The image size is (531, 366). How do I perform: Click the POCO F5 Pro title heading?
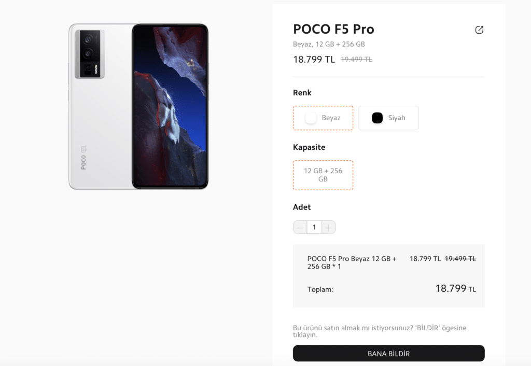tap(334, 30)
